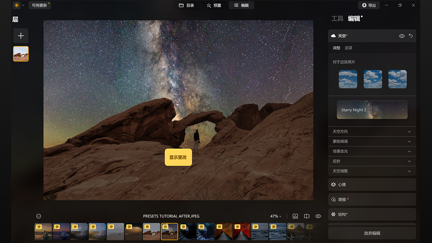
Task: Open the 47% zoom level selector
Action: [275, 216]
